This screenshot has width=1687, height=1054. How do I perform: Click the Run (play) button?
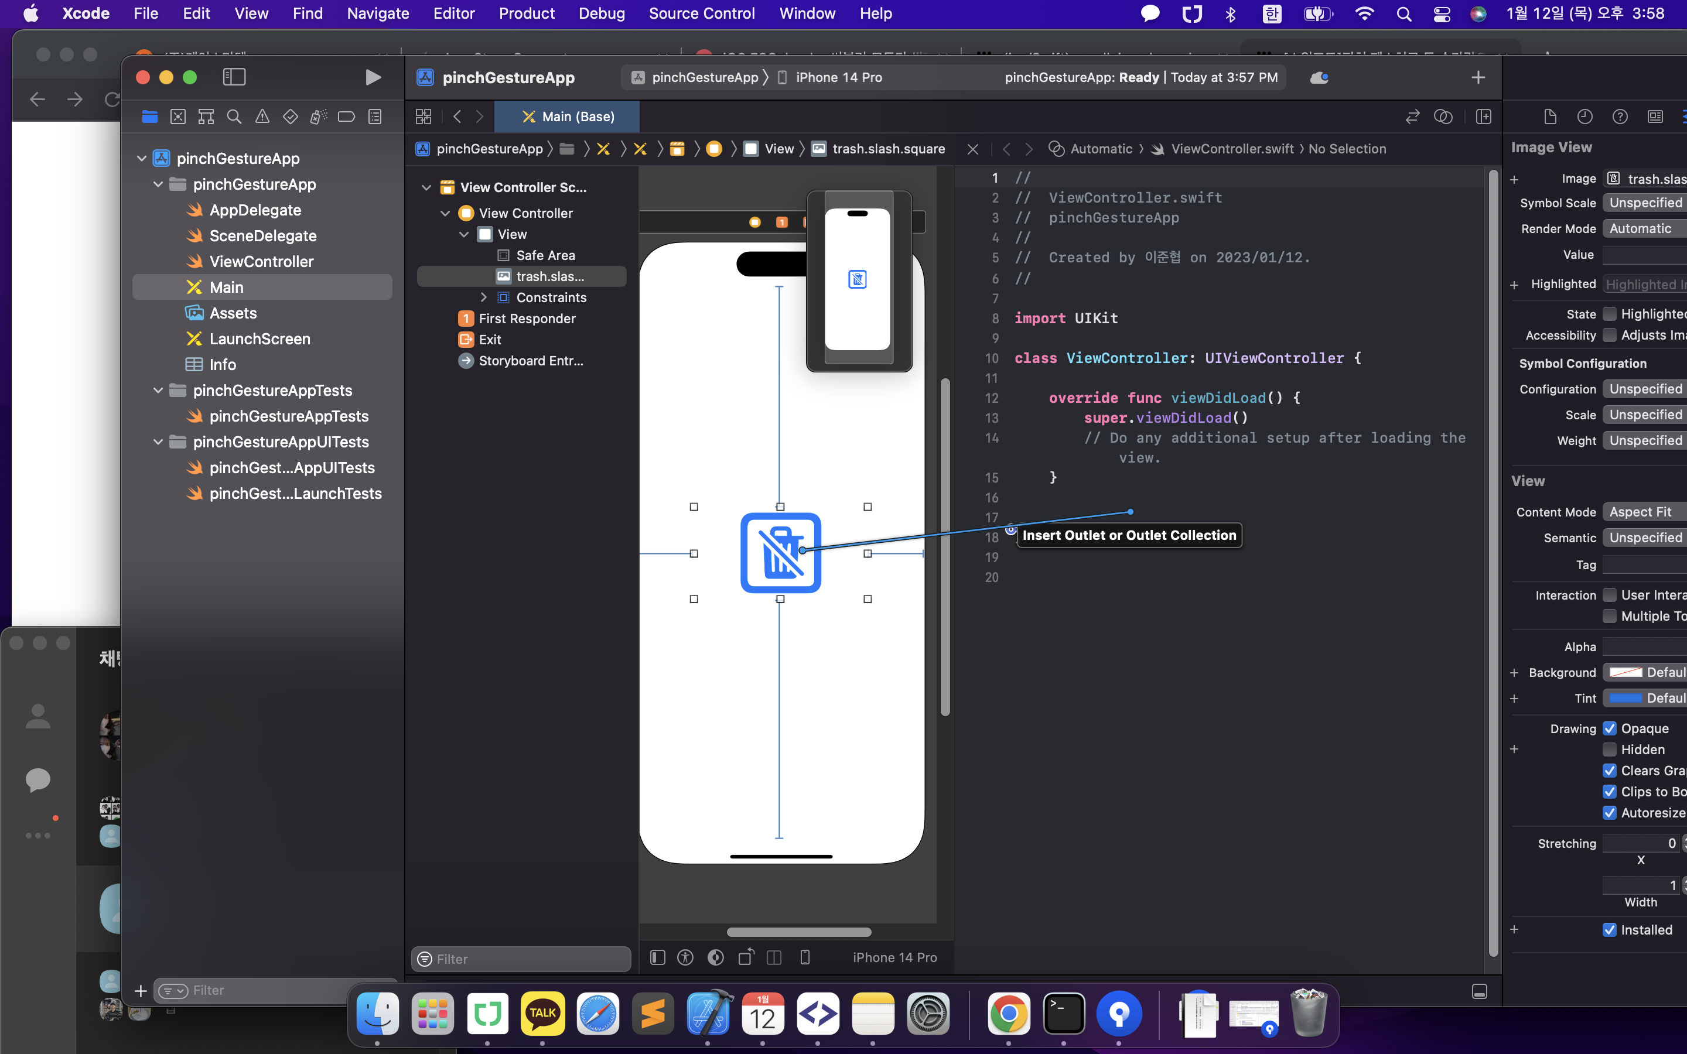pos(373,77)
